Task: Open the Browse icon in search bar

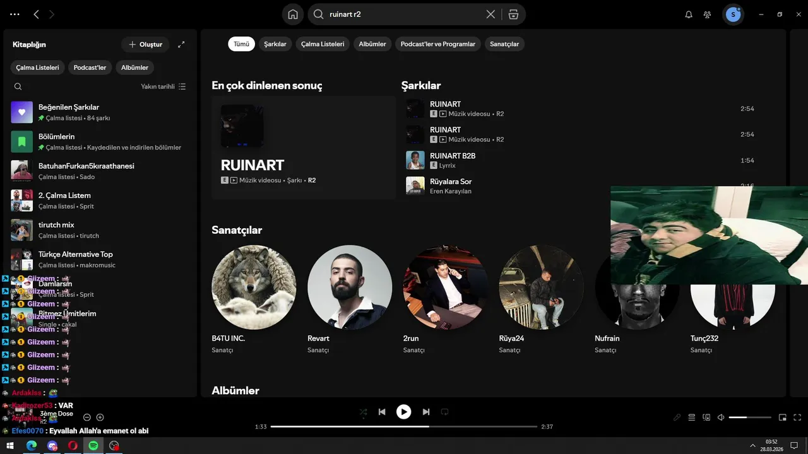Action: pos(513,14)
